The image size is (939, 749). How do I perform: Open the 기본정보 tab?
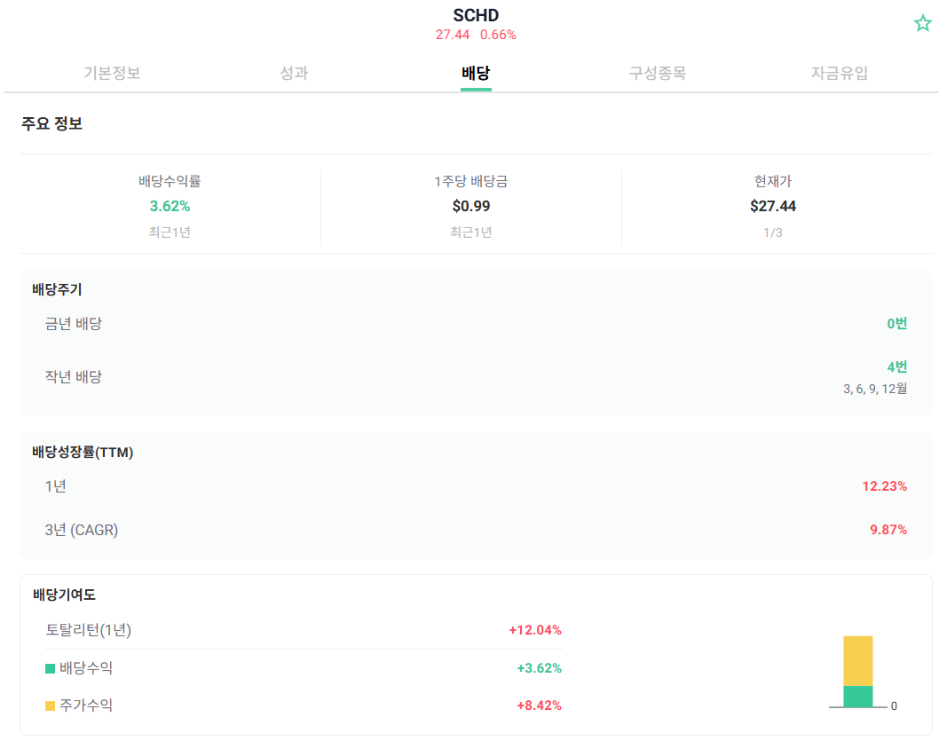tap(112, 73)
